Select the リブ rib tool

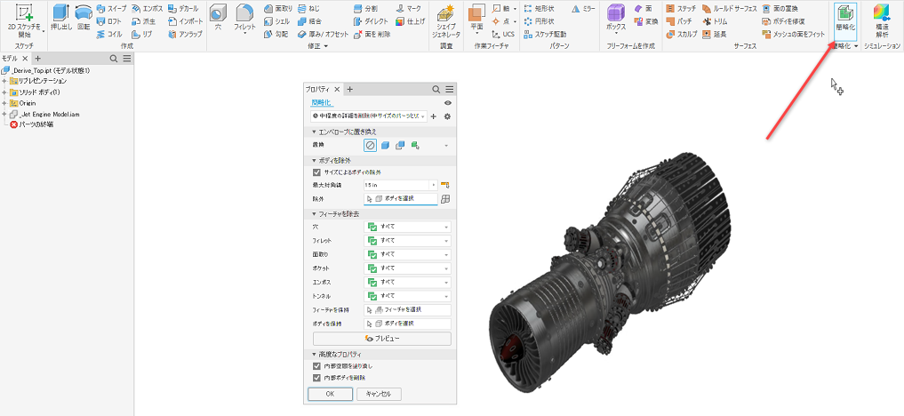click(x=142, y=34)
